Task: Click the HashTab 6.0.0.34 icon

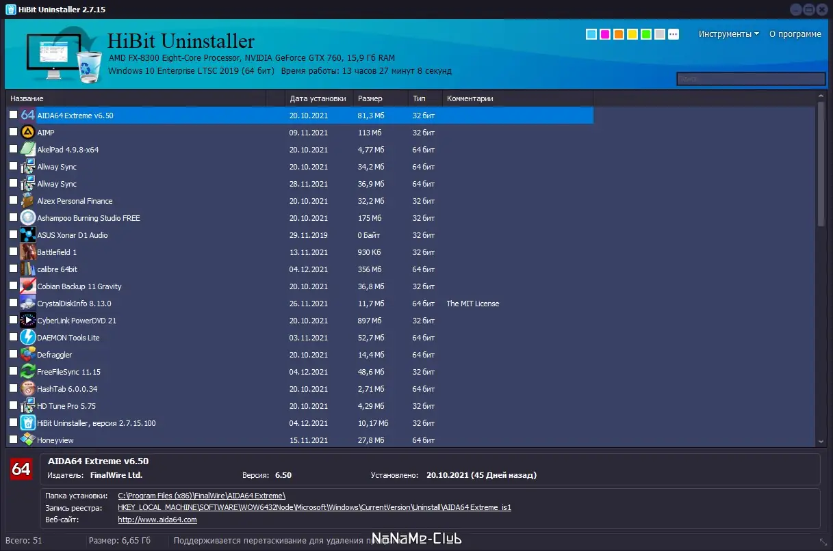Action: point(27,388)
